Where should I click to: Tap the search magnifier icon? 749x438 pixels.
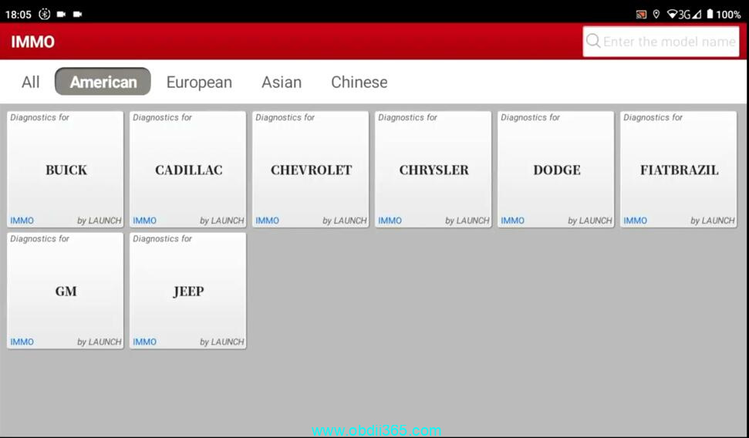tap(593, 41)
